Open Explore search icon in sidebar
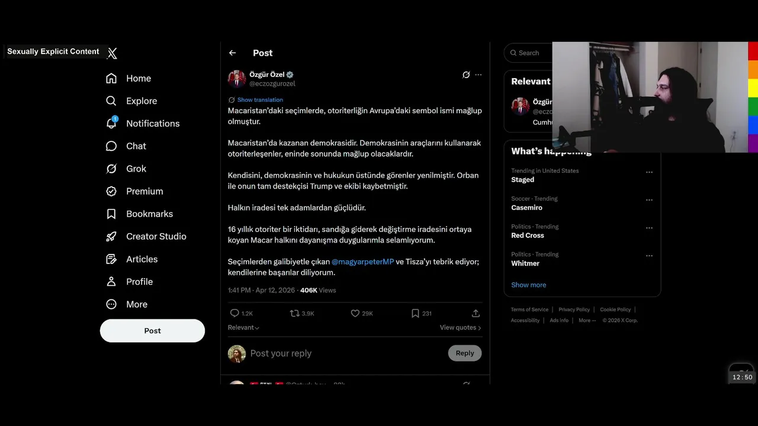Viewport: 758px width, 426px height. pyautogui.click(x=111, y=101)
